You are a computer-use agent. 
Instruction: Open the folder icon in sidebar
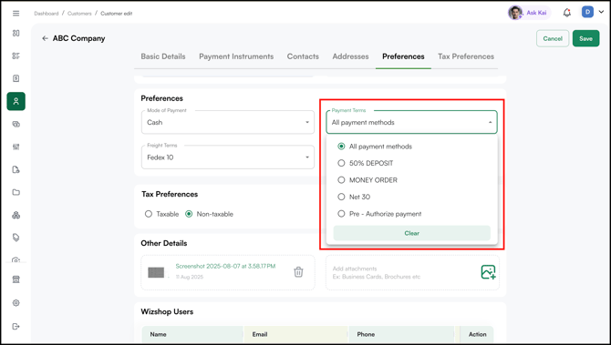coord(16,192)
